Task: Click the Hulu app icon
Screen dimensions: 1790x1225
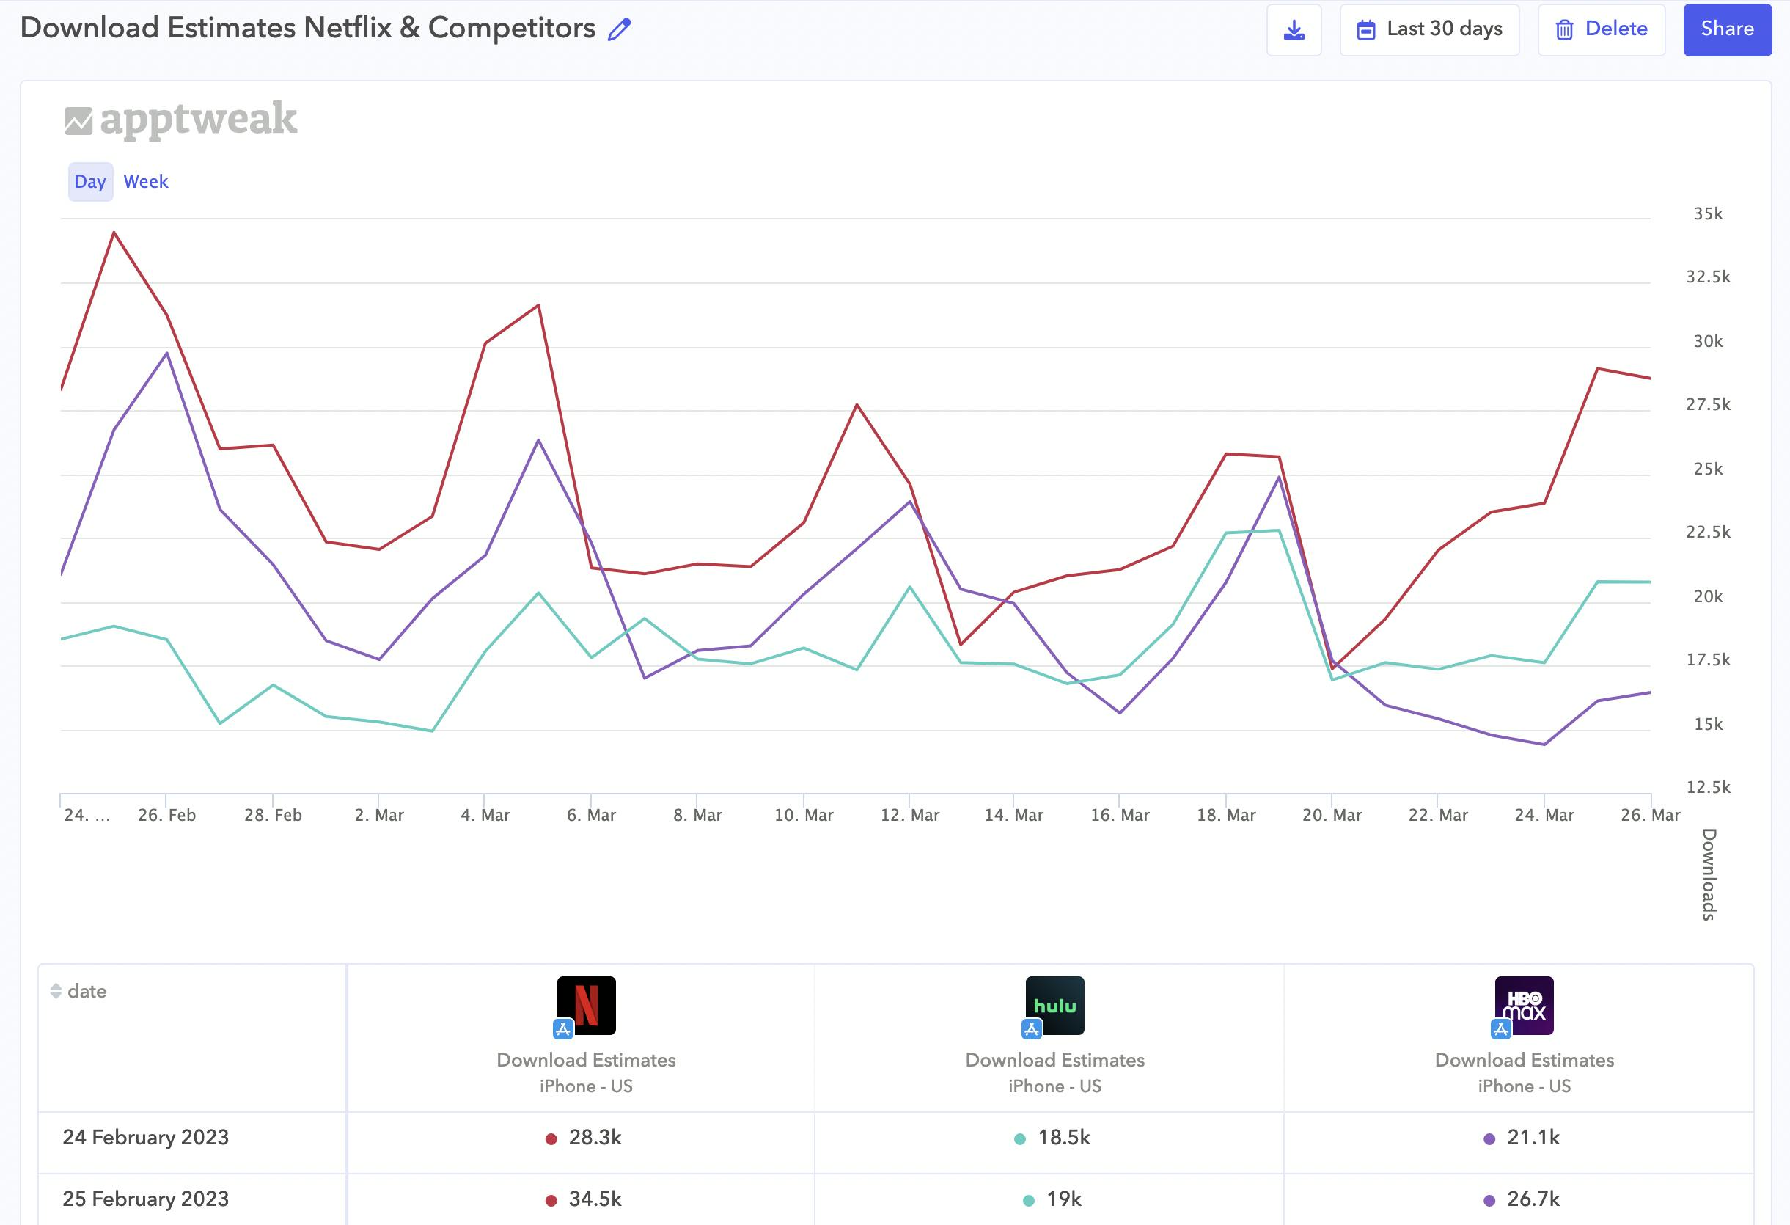Action: pos(1054,1005)
